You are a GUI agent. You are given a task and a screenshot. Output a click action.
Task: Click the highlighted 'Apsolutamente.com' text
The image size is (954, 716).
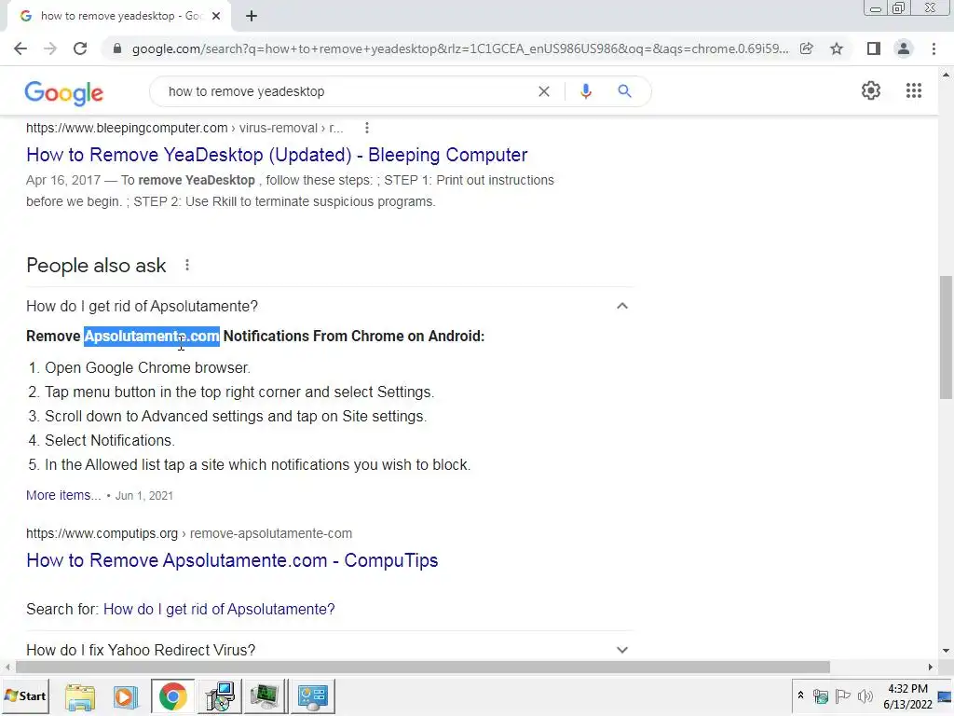152,336
